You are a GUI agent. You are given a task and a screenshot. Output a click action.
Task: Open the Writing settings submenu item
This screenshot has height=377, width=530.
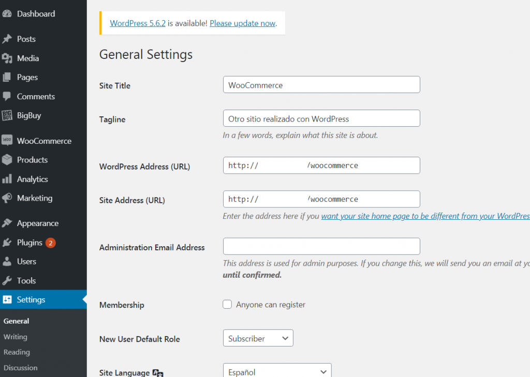tap(16, 337)
